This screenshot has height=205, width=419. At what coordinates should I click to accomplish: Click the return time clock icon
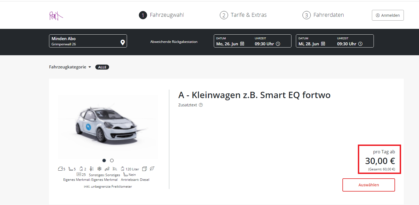[x=360, y=44]
